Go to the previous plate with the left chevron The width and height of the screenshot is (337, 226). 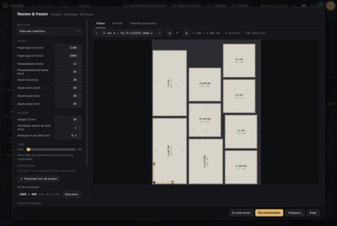(x=97, y=33)
